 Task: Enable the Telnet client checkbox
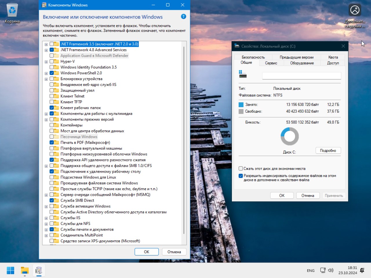click(x=52, y=96)
